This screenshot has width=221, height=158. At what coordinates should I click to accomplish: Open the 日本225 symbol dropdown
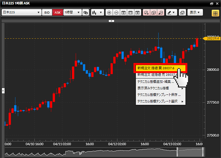coord(21,12)
